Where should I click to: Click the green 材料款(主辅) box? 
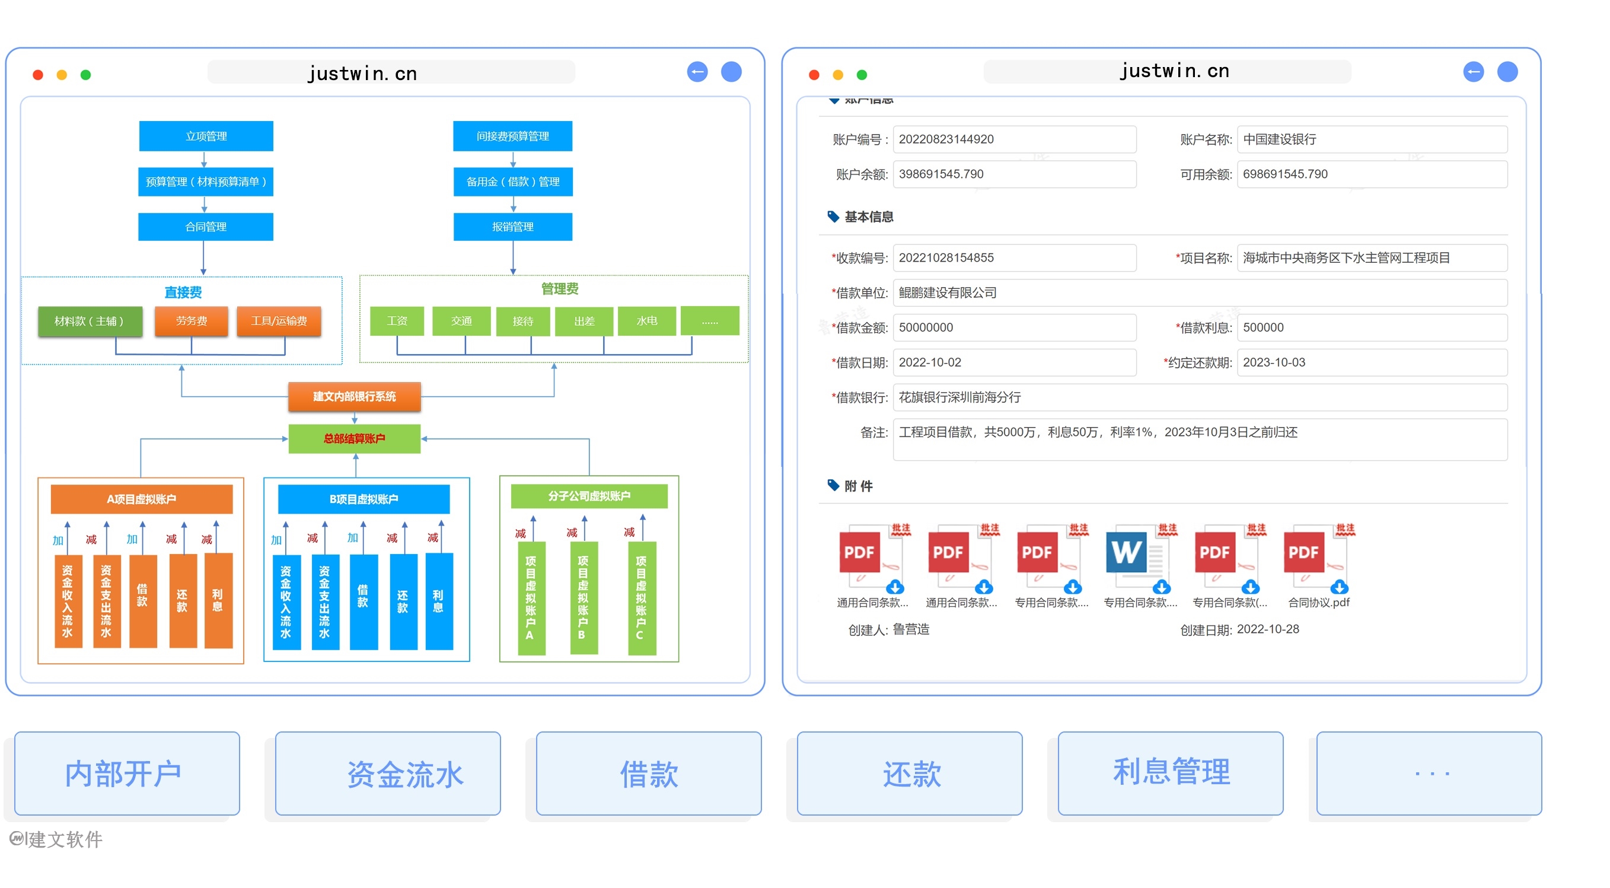[x=90, y=322]
